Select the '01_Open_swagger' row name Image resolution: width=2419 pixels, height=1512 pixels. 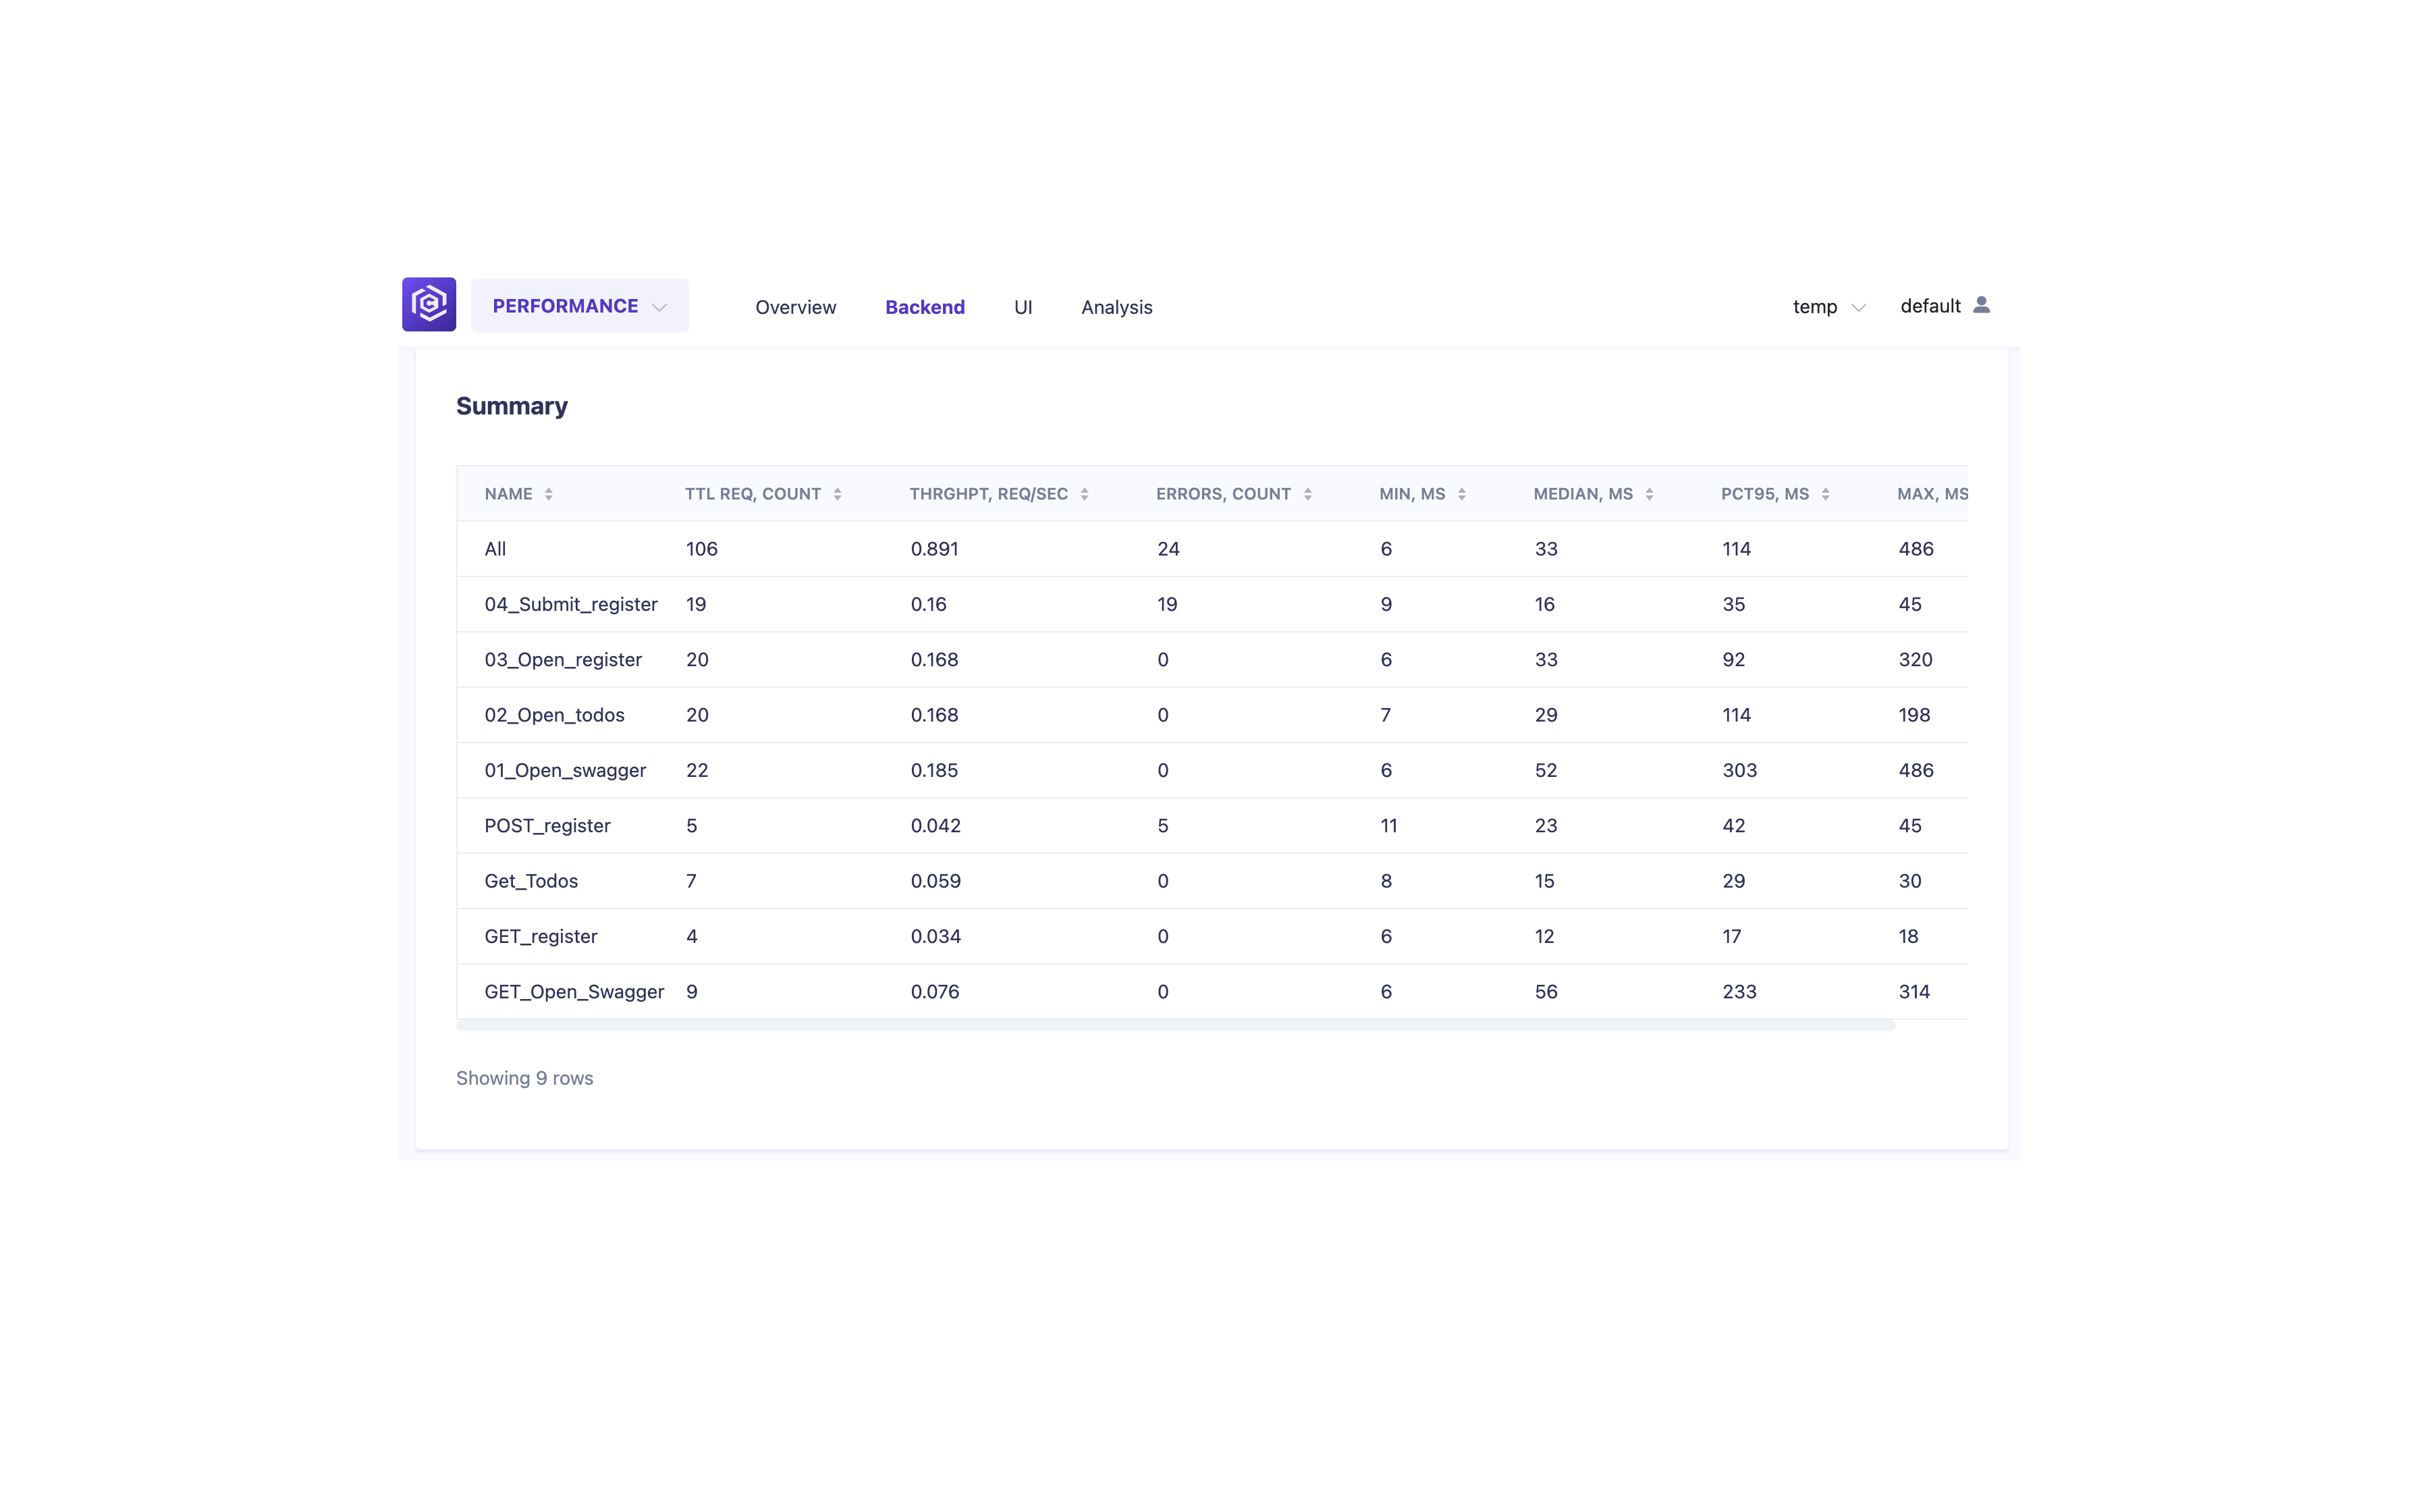pyautogui.click(x=566, y=770)
